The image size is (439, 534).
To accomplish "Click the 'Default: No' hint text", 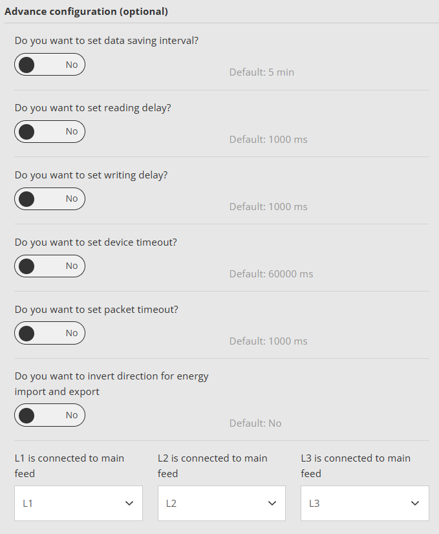I will click(x=255, y=423).
